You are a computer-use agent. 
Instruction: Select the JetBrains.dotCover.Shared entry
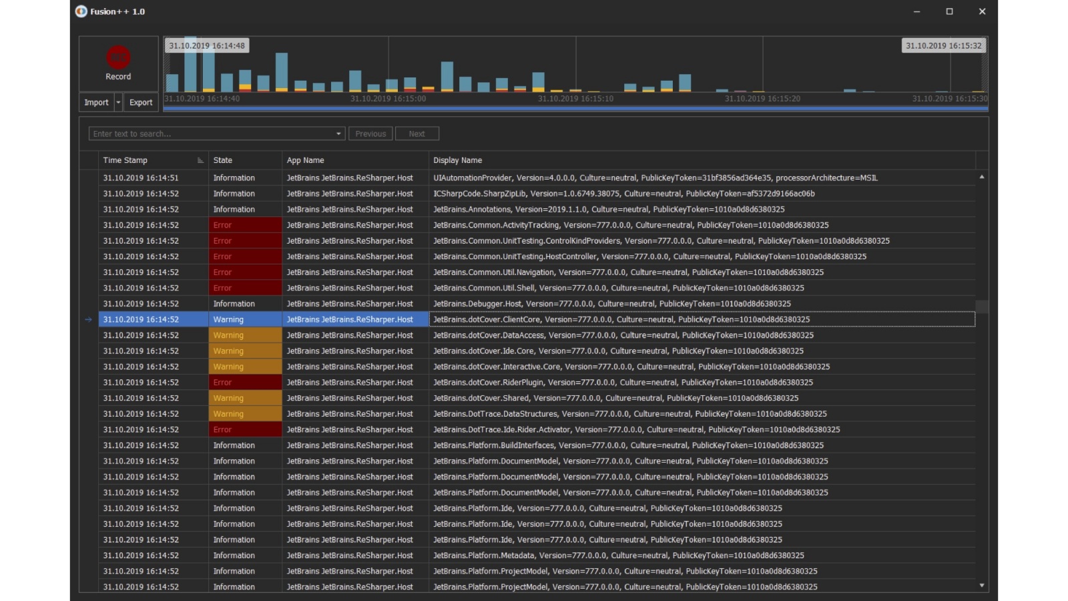pyautogui.click(x=537, y=398)
